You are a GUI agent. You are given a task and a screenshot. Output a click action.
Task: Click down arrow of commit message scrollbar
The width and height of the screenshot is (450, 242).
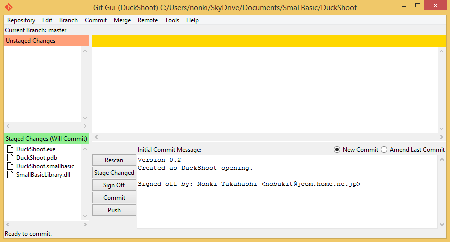click(x=442, y=225)
